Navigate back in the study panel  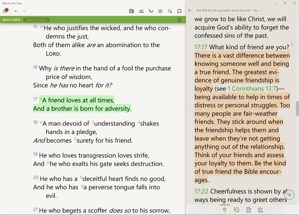point(190,10)
